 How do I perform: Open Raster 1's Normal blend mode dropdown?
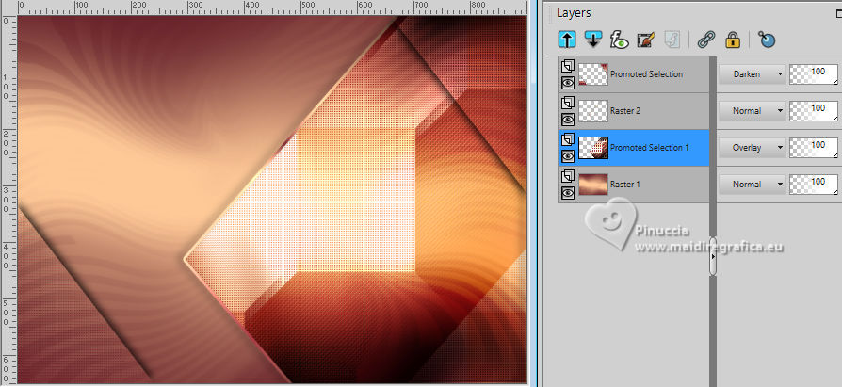(x=752, y=184)
